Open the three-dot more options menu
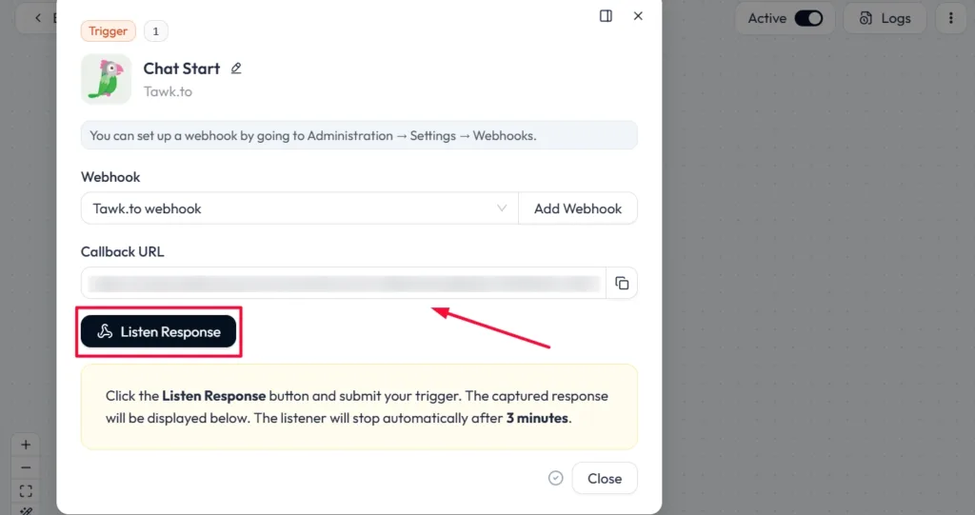Viewport: 975px width, 515px height. [x=951, y=18]
